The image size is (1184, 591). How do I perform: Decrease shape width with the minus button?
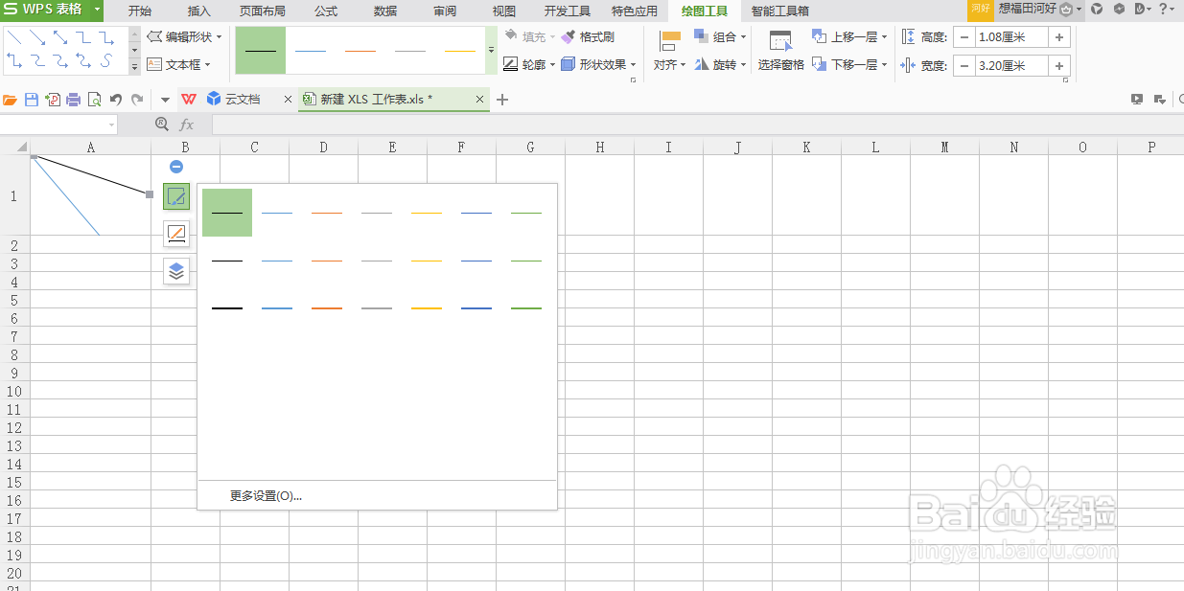click(964, 66)
